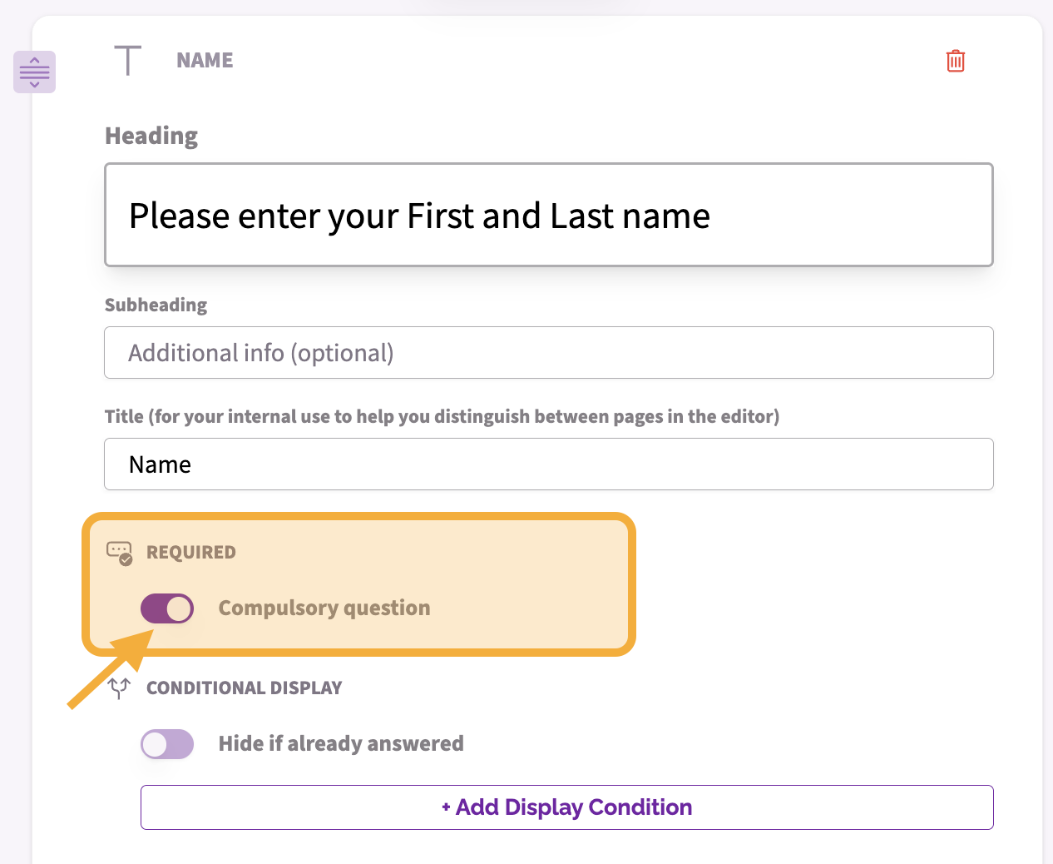This screenshot has width=1053, height=864.
Task: Click into the Heading text field
Action: pyautogui.click(x=549, y=215)
